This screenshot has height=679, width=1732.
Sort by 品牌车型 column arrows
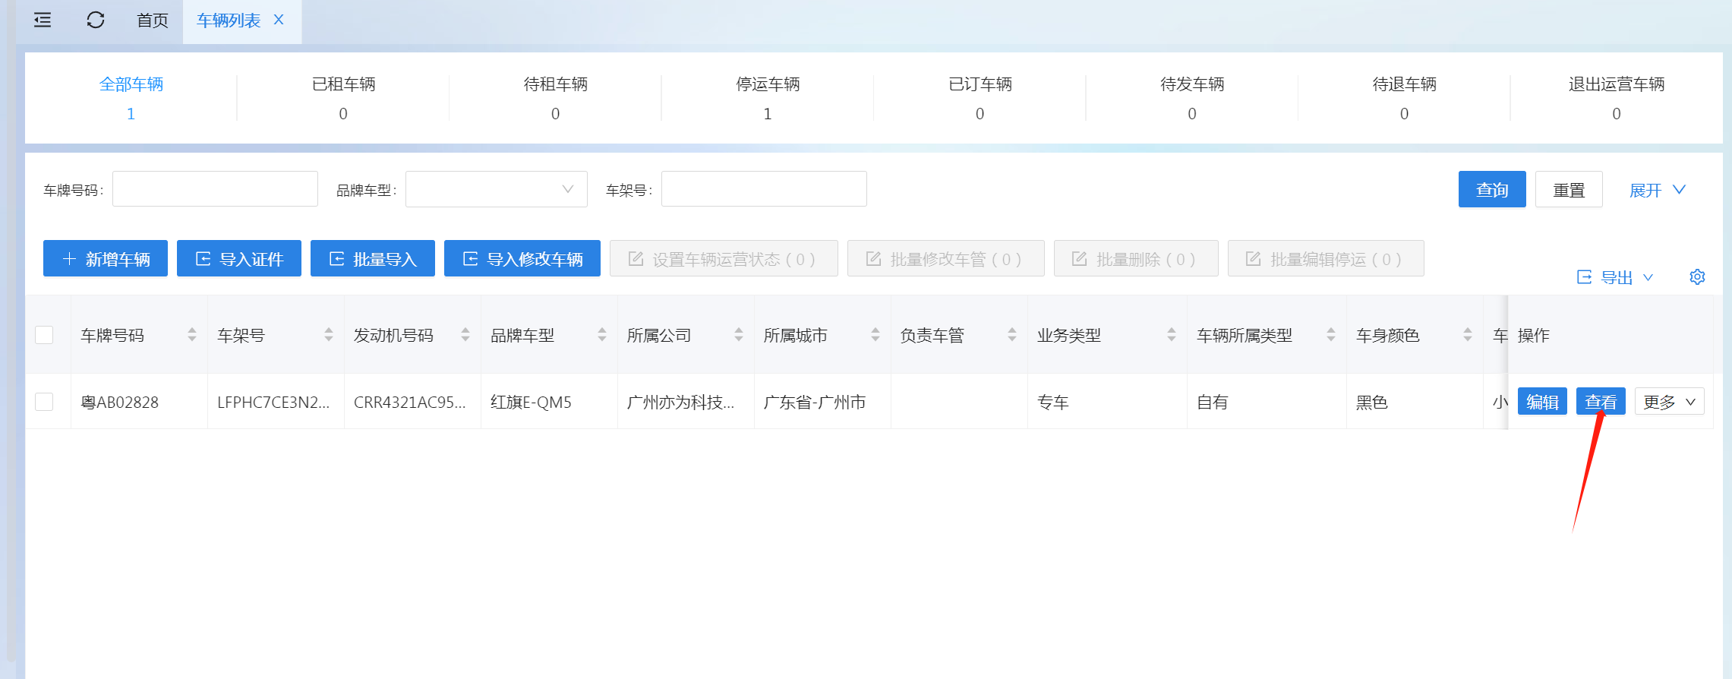click(602, 335)
